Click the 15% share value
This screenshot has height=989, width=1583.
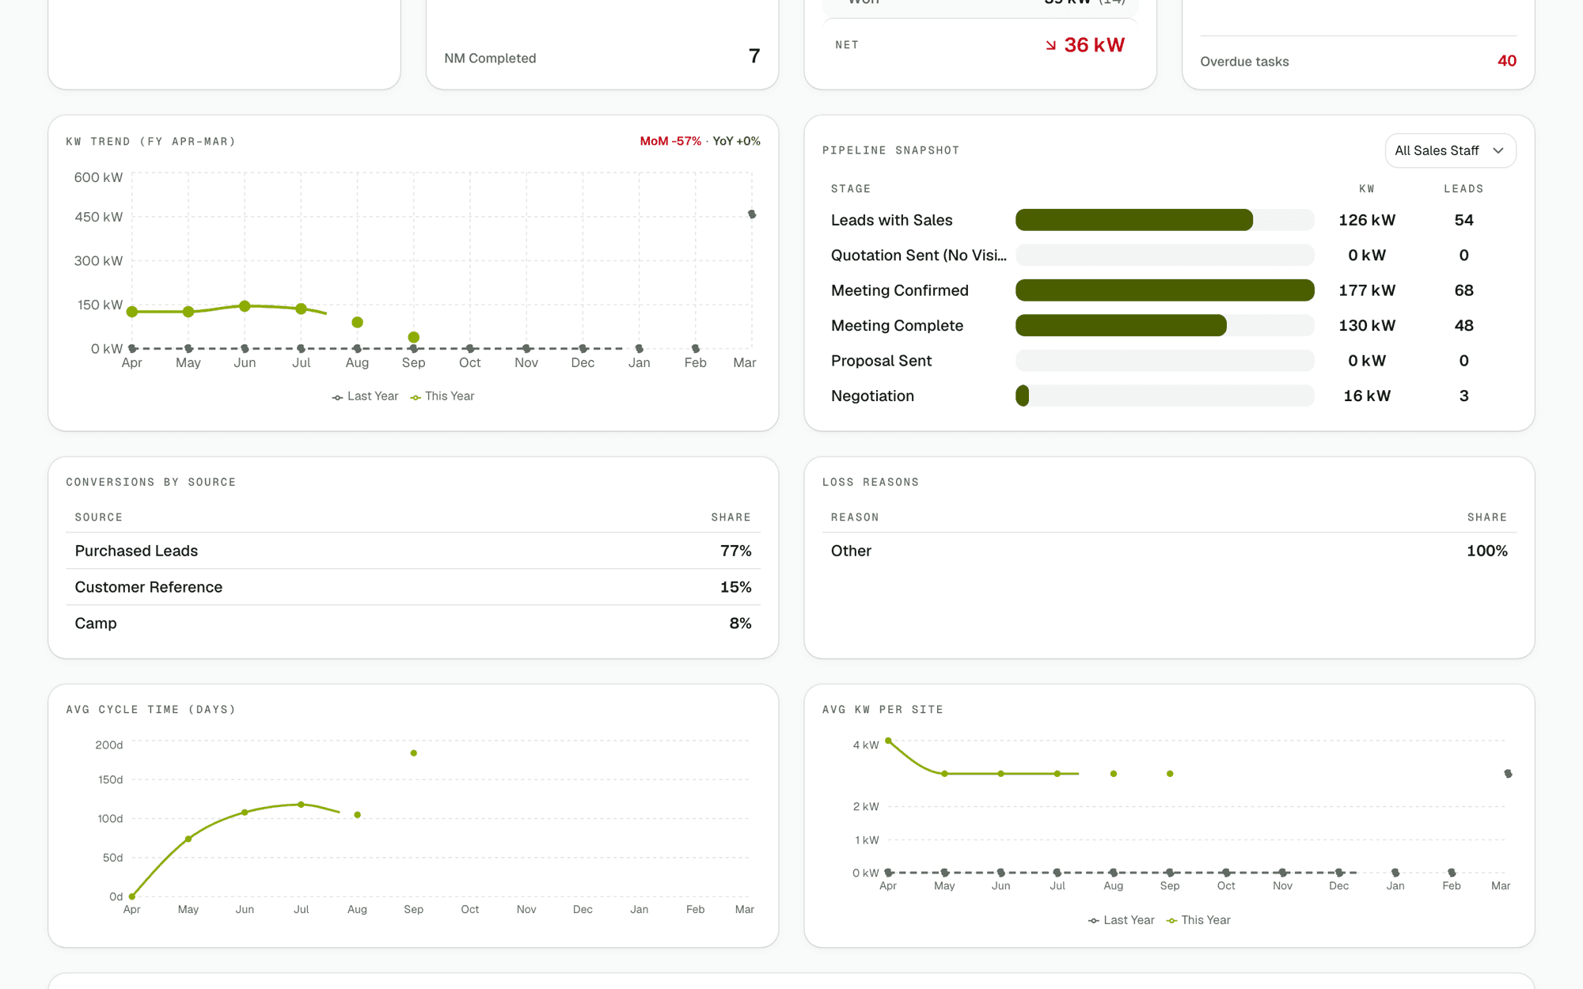(735, 587)
